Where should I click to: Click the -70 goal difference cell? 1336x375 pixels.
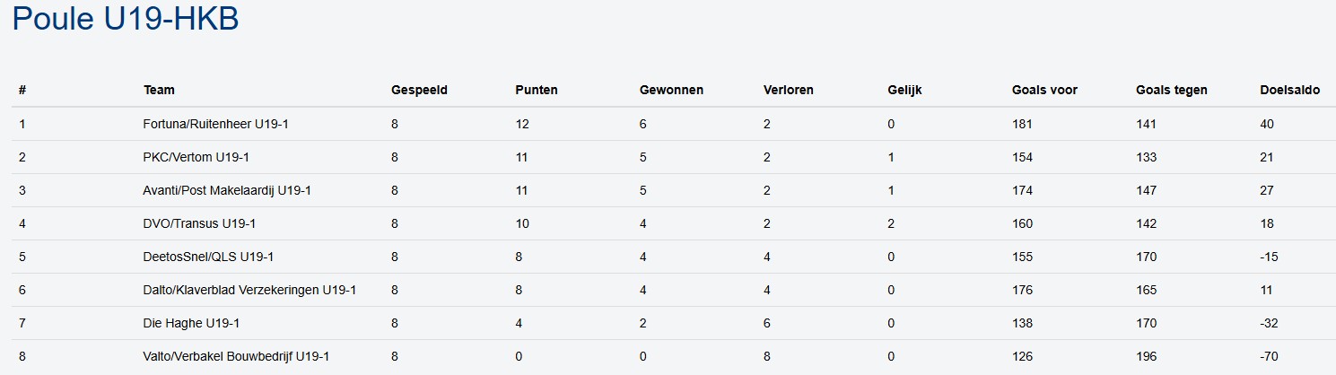pos(1269,356)
